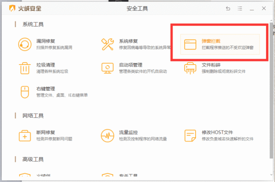275x182 pixels.
Task: Click the 流量监控 label text
Action: pyautogui.click(x=128, y=132)
